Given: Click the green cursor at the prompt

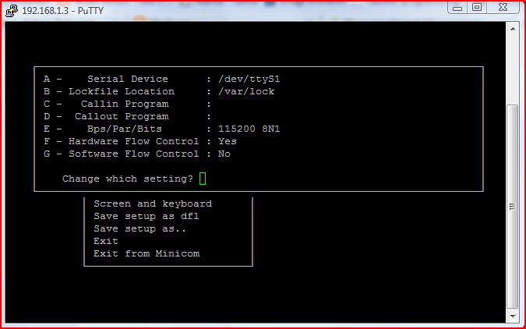Looking at the screenshot, I should 203,179.
